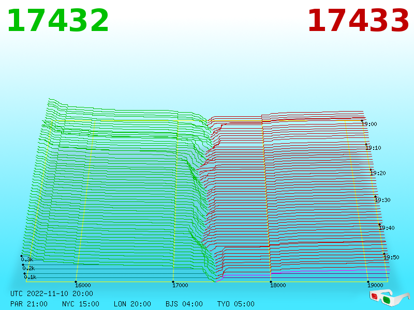414x310 pixels.
Task: Select the 17000 price axis label
Action: pyautogui.click(x=180, y=285)
